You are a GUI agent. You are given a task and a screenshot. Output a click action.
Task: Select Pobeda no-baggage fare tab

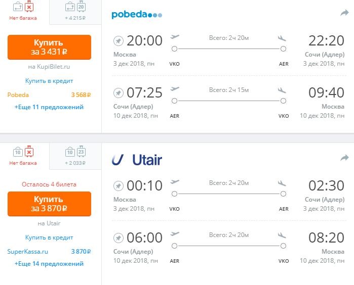point(23,12)
